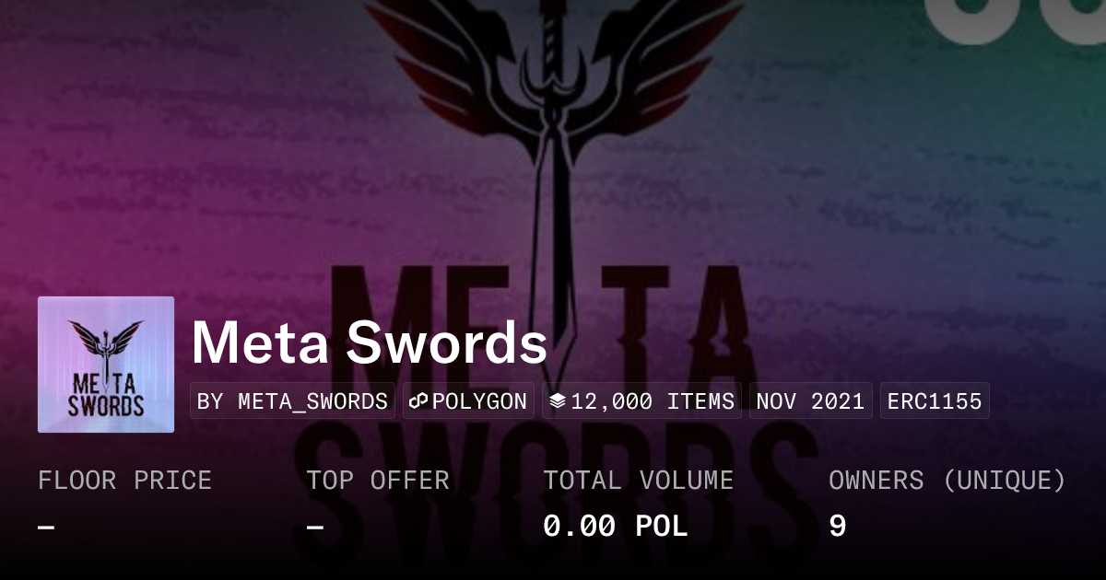Click the "ERC1155" token standard badge
The height and width of the screenshot is (580, 1106).
click(935, 401)
